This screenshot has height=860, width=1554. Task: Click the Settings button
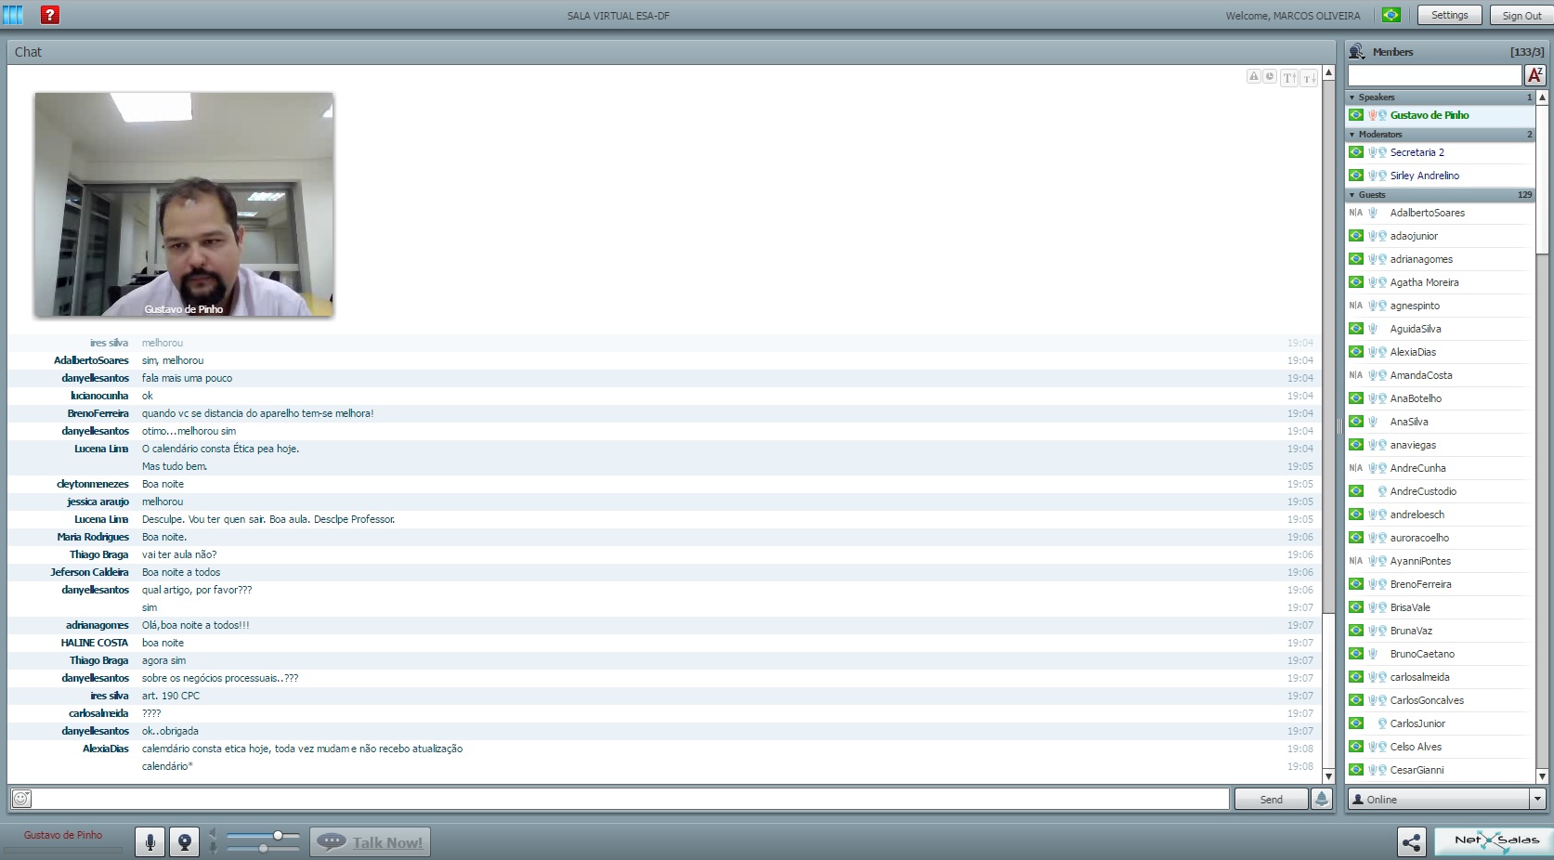(x=1449, y=15)
